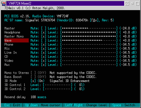The width and height of the screenshot is (141, 108).
Task: Click the minimize button in title bar
Action: [132, 3]
